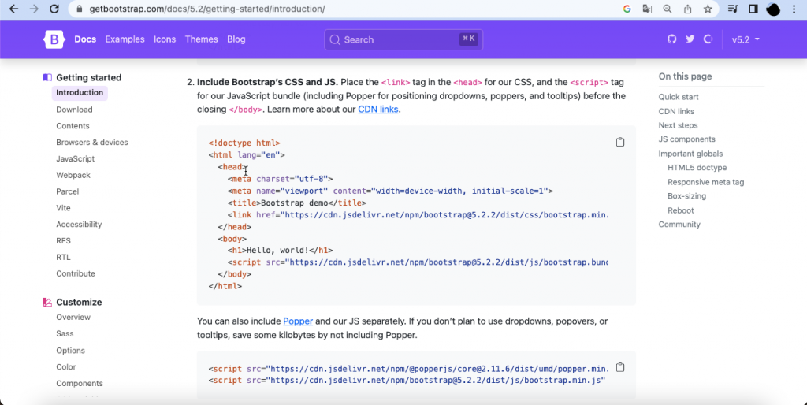Open the Parcel sidebar page
807x405 pixels.
pos(68,191)
